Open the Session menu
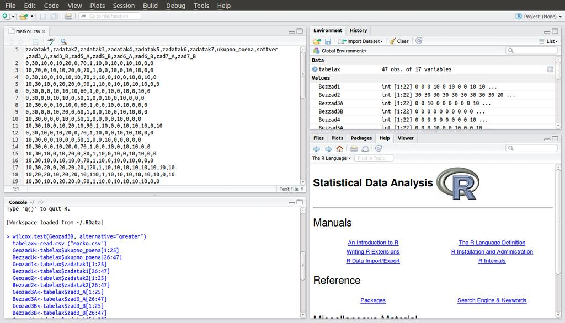The height and width of the screenshot is (323, 565). 124,6
